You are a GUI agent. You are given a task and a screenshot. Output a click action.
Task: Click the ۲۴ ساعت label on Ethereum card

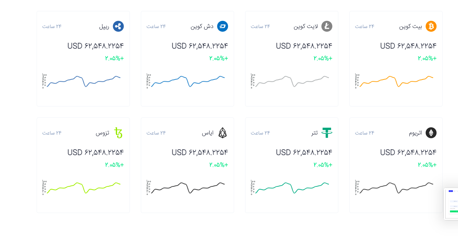364,133
